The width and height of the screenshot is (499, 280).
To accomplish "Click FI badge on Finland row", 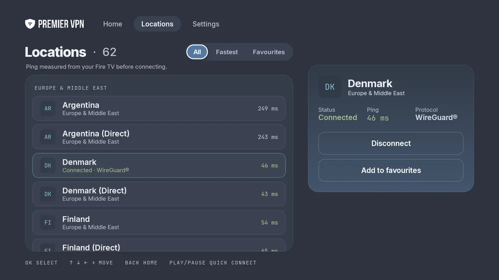I will [x=48, y=223].
